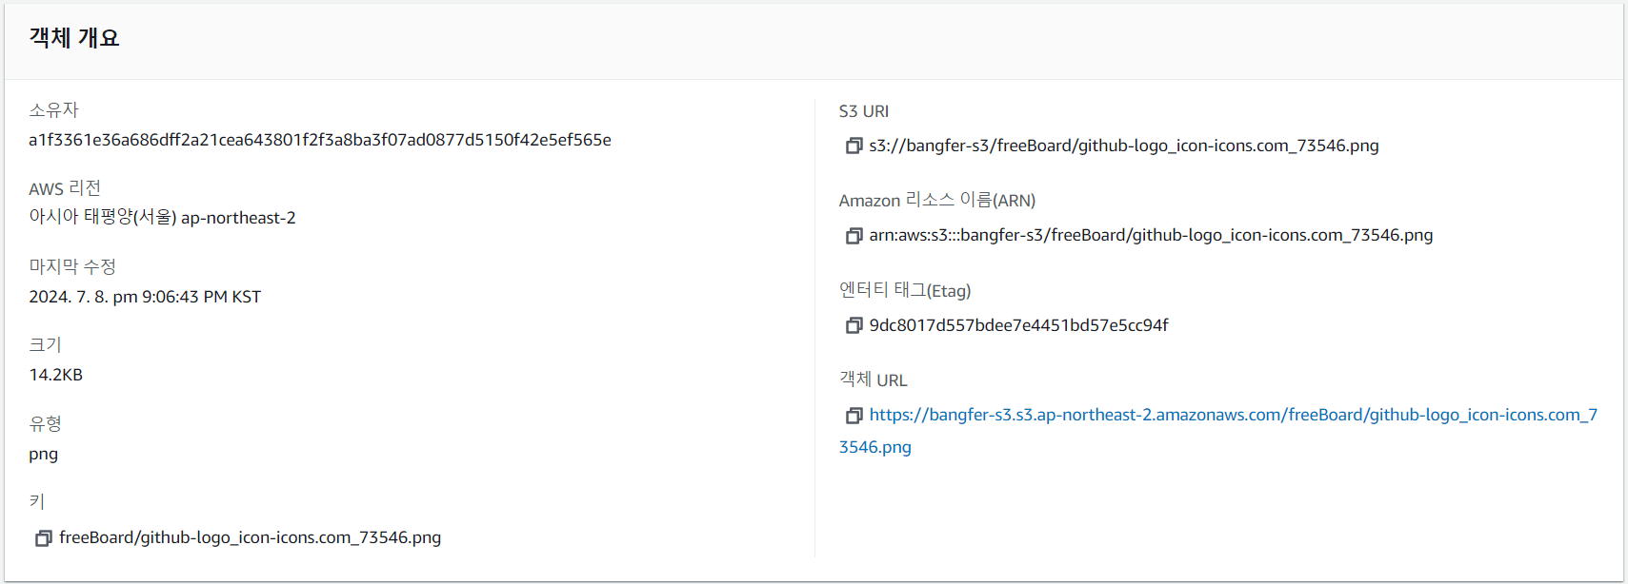
Task: Click the 9dc8017d Etag hash text
Action: point(1018,325)
